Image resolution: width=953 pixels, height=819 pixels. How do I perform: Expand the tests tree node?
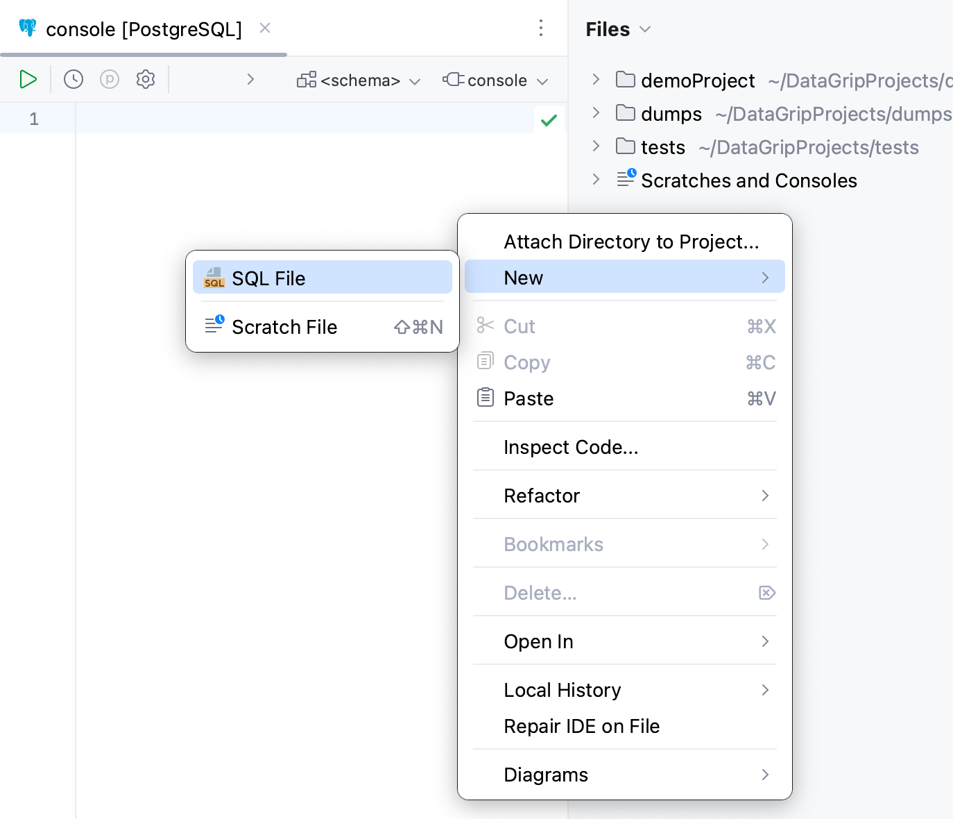tap(595, 146)
